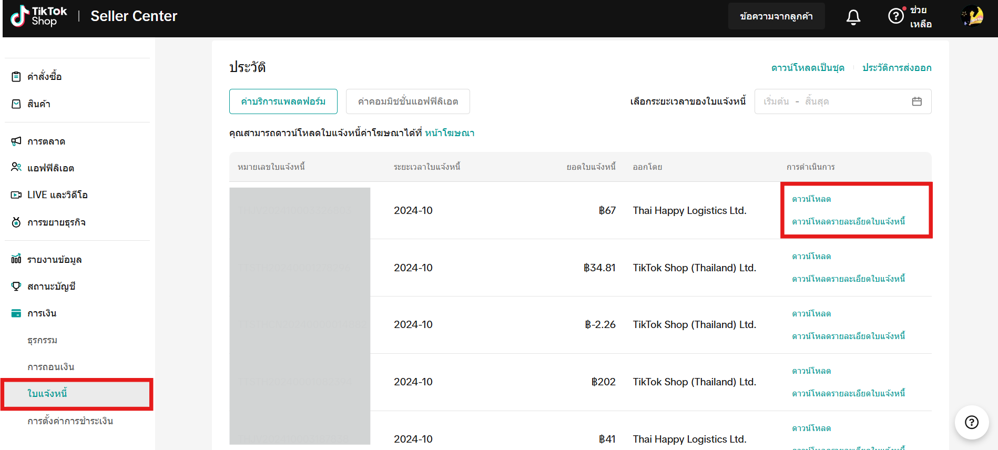
Task: Click ดาวน์โหลด for the ฿41 invoice
Action: pyautogui.click(x=811, y=428)
